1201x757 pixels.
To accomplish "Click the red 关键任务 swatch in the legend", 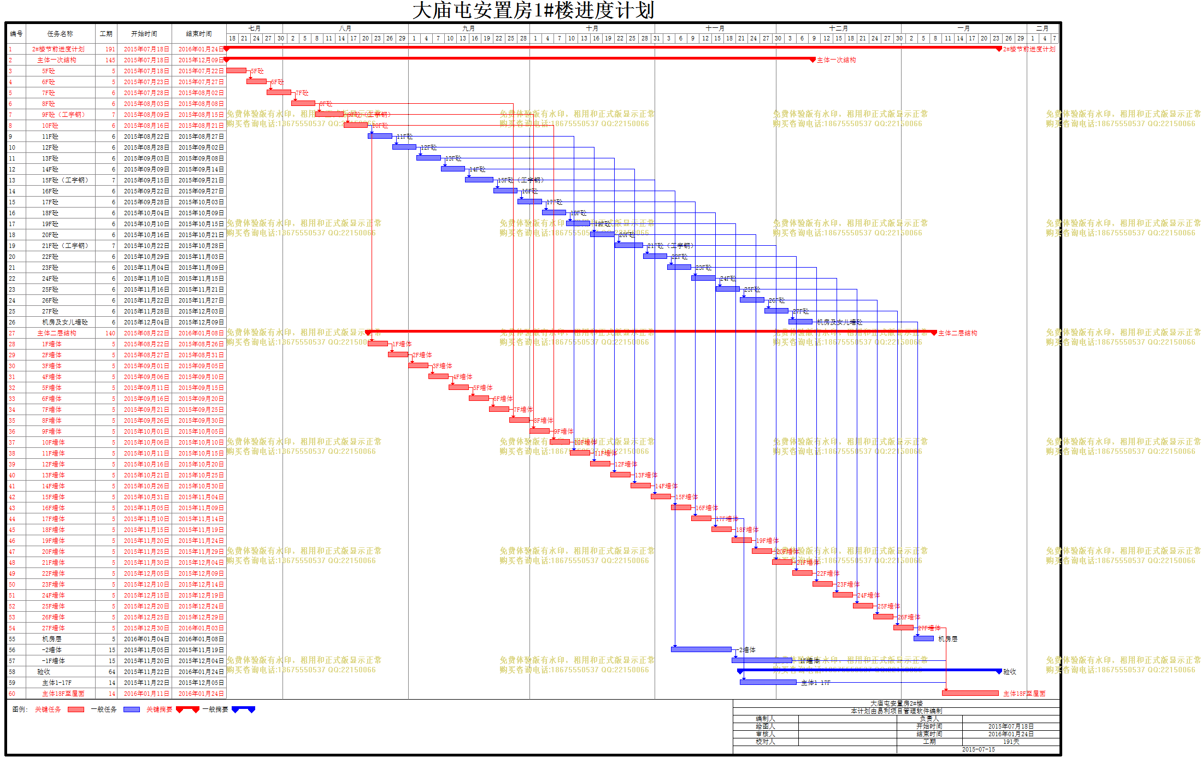I will click(76, 709).
